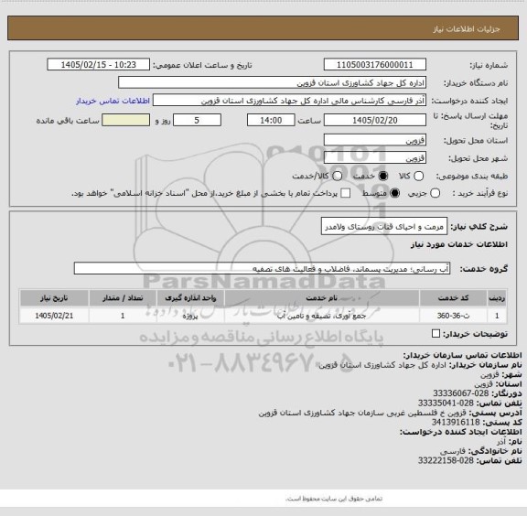Toggle the اسناد خزانه اسلامی payment checkbox
Image resolution: width=527 pixels, height=516 pixels.
(x=346, y=193)
